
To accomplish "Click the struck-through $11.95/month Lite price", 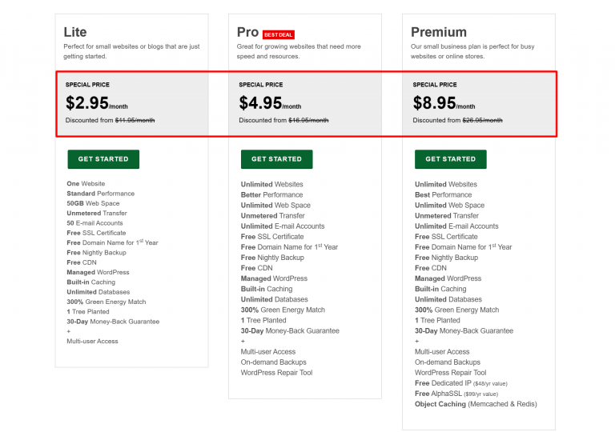I will click(x=135, y=121).
